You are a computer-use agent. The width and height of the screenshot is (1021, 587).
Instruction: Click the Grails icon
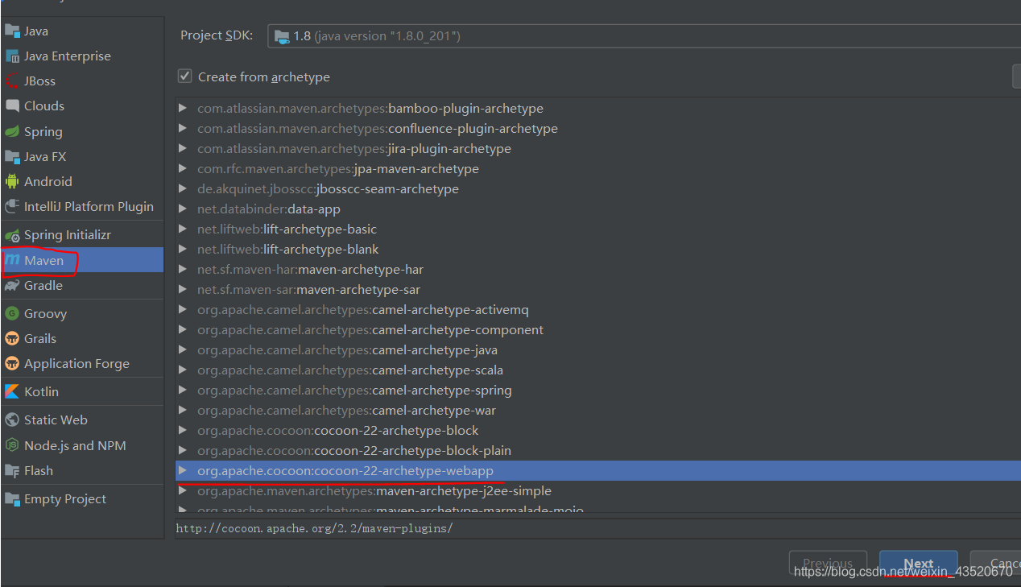12,339
